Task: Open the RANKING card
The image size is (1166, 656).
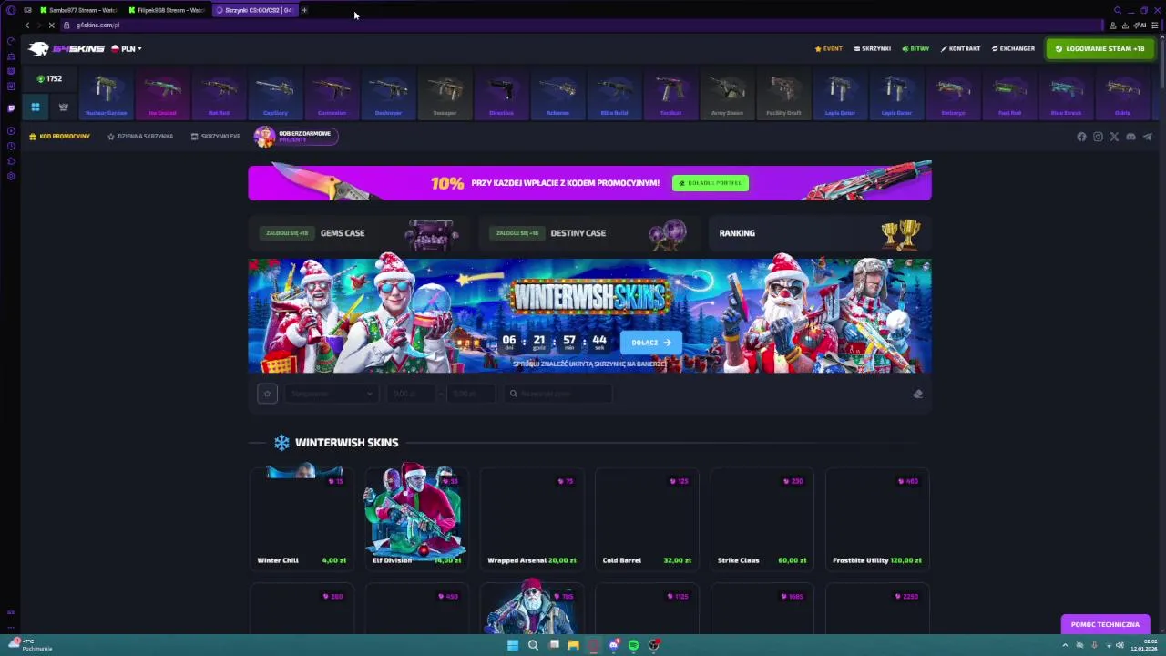Action: (819, 233)
